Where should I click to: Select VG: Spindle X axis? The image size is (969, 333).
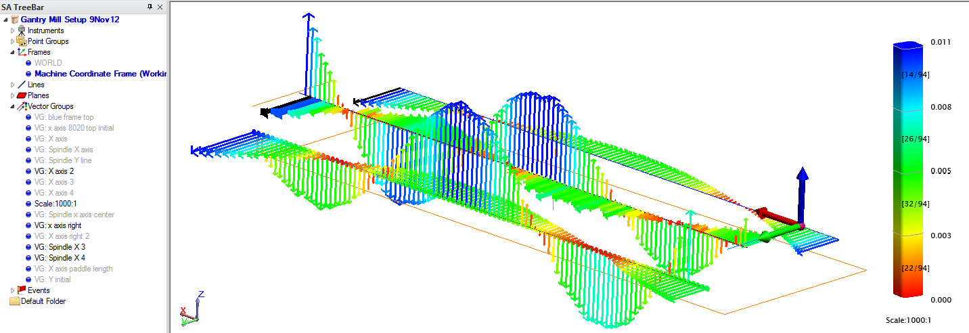tap(64, 150)
